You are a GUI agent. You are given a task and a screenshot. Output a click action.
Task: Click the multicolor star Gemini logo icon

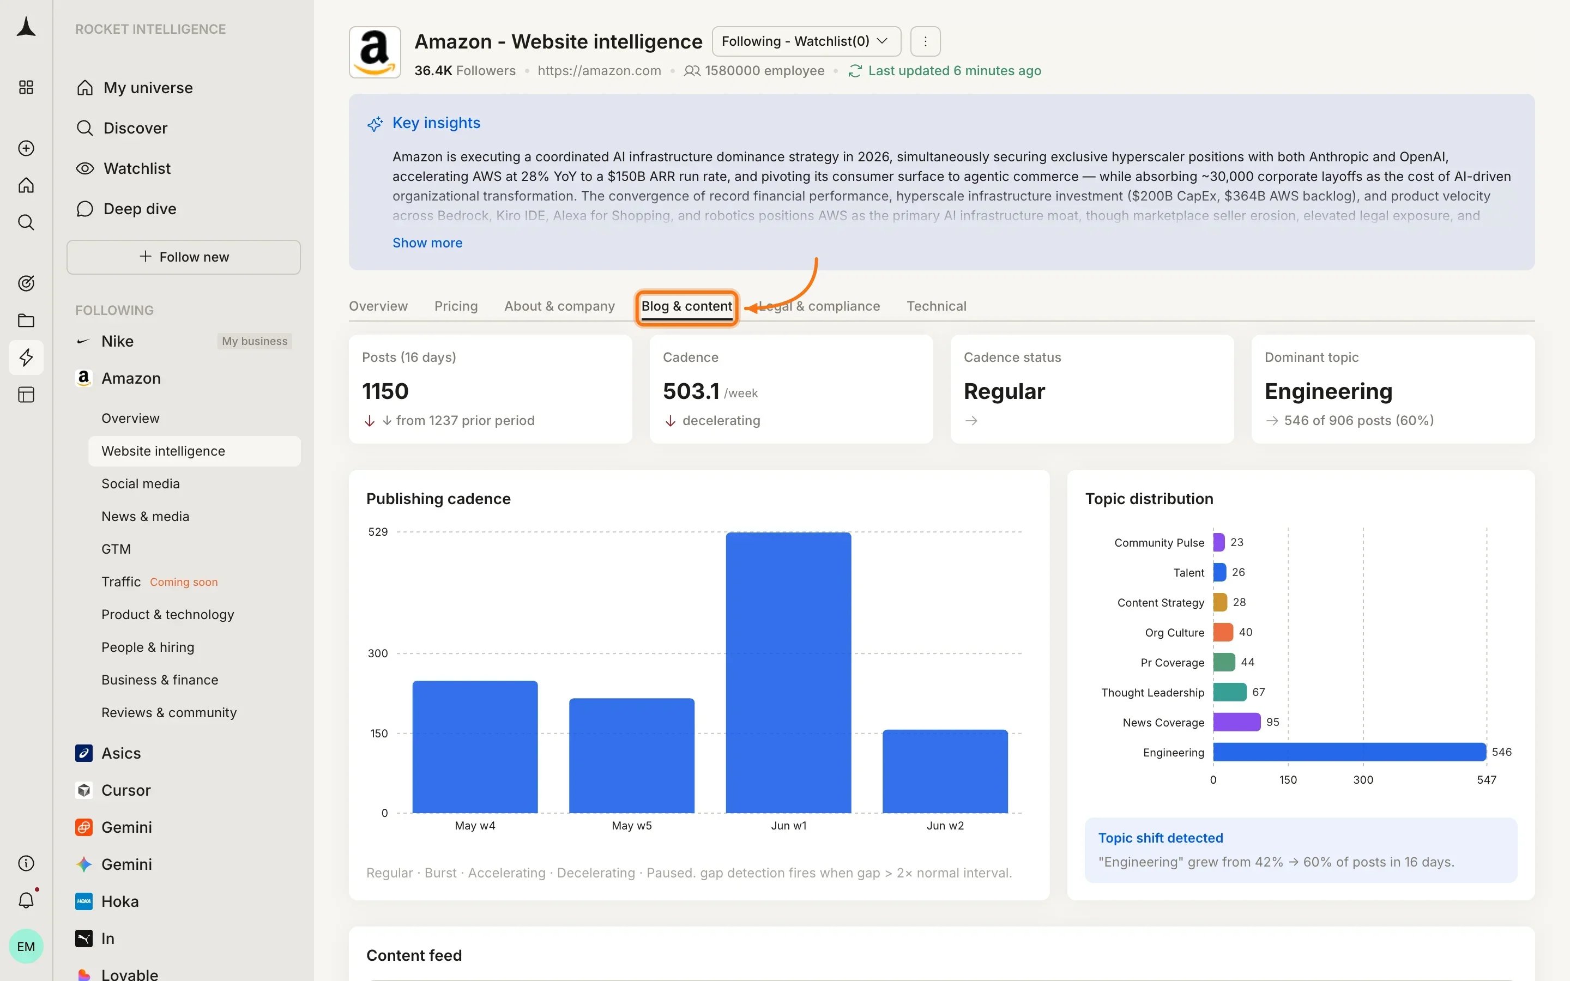[84, 864]
